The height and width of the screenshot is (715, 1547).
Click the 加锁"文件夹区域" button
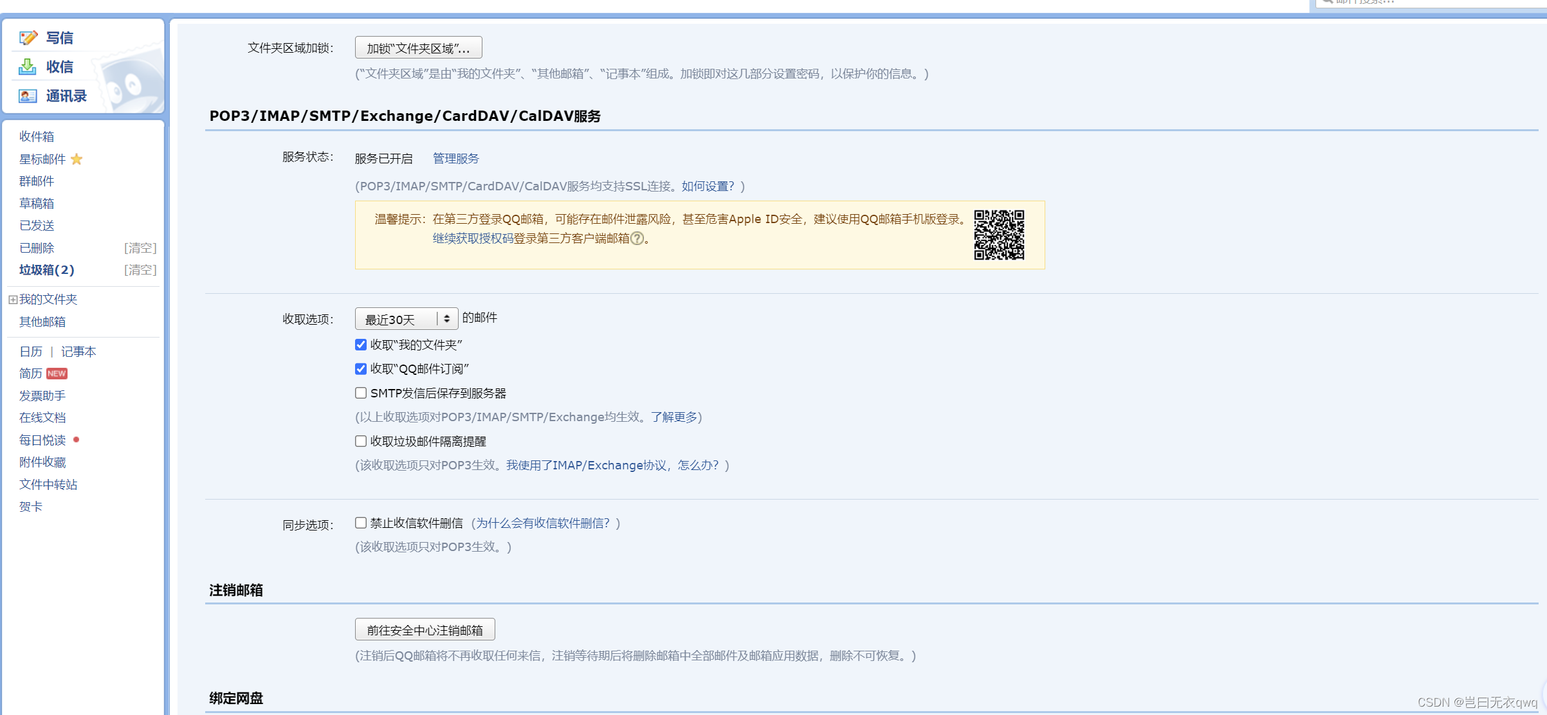pos(418,48)
